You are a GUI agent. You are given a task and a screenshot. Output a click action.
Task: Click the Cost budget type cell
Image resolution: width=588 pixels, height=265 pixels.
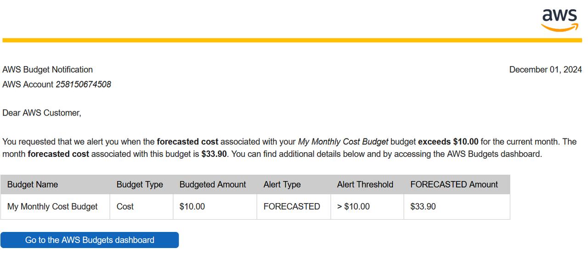click(x=141, y=207)
